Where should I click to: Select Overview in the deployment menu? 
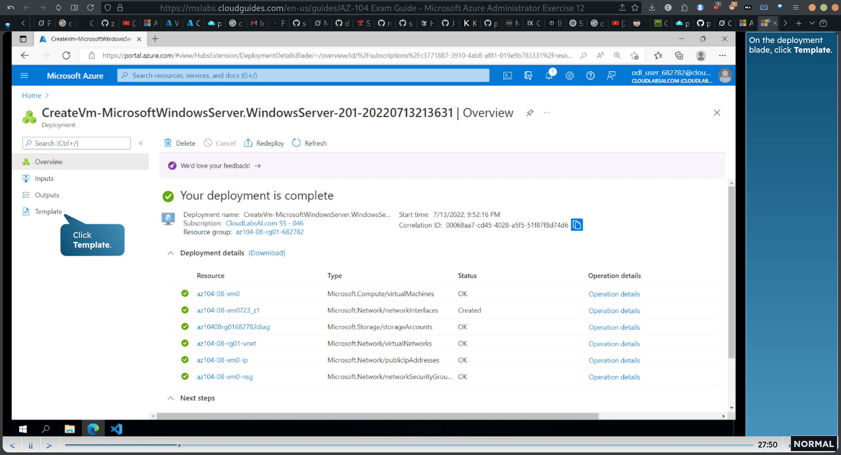click(80, 162)
